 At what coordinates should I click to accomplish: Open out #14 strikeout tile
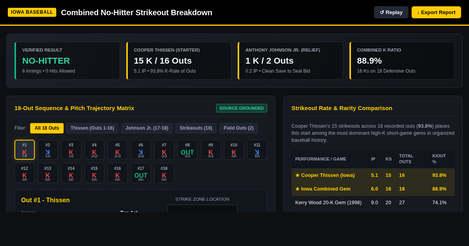click(71, 173)
